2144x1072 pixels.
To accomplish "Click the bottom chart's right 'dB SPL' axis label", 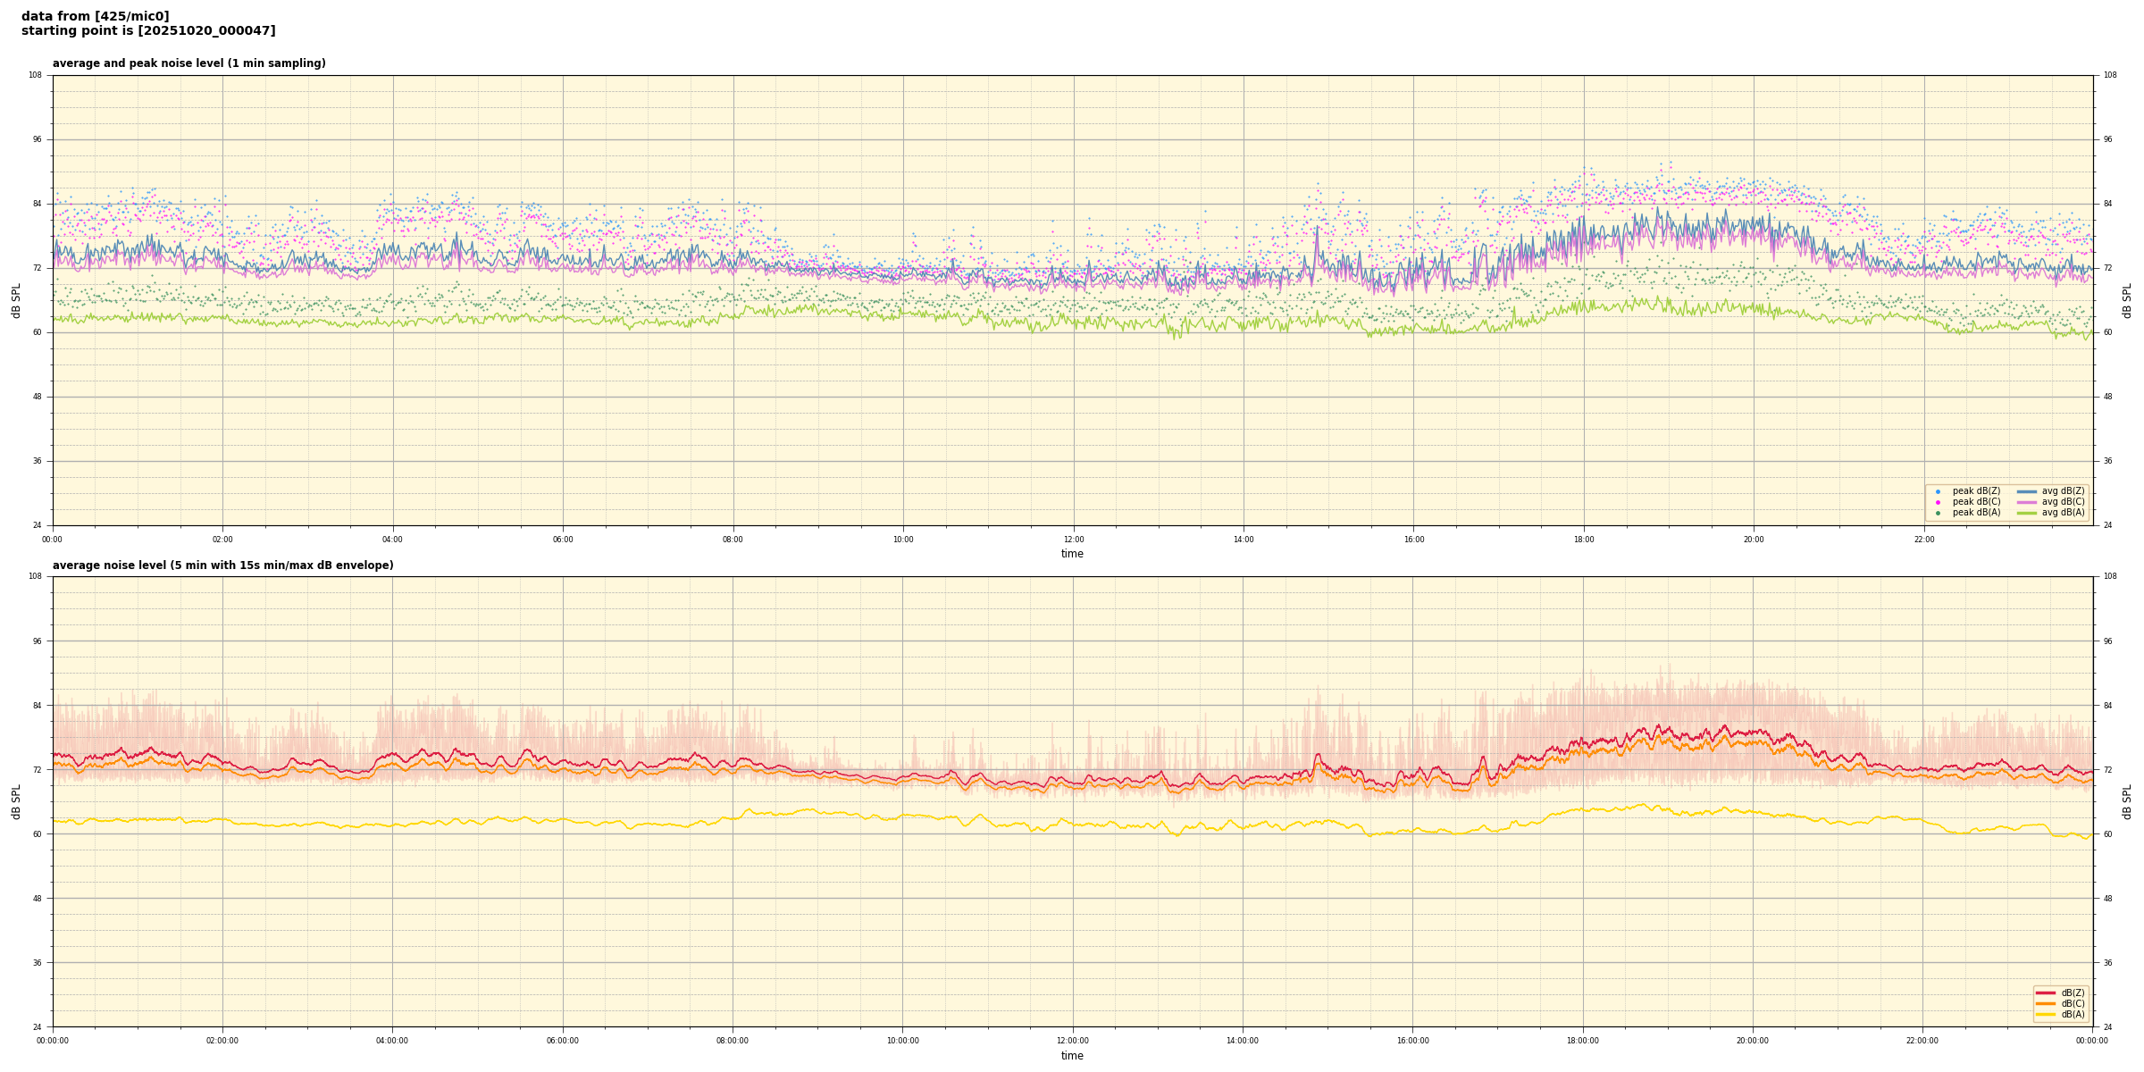I will point(2127,801).
